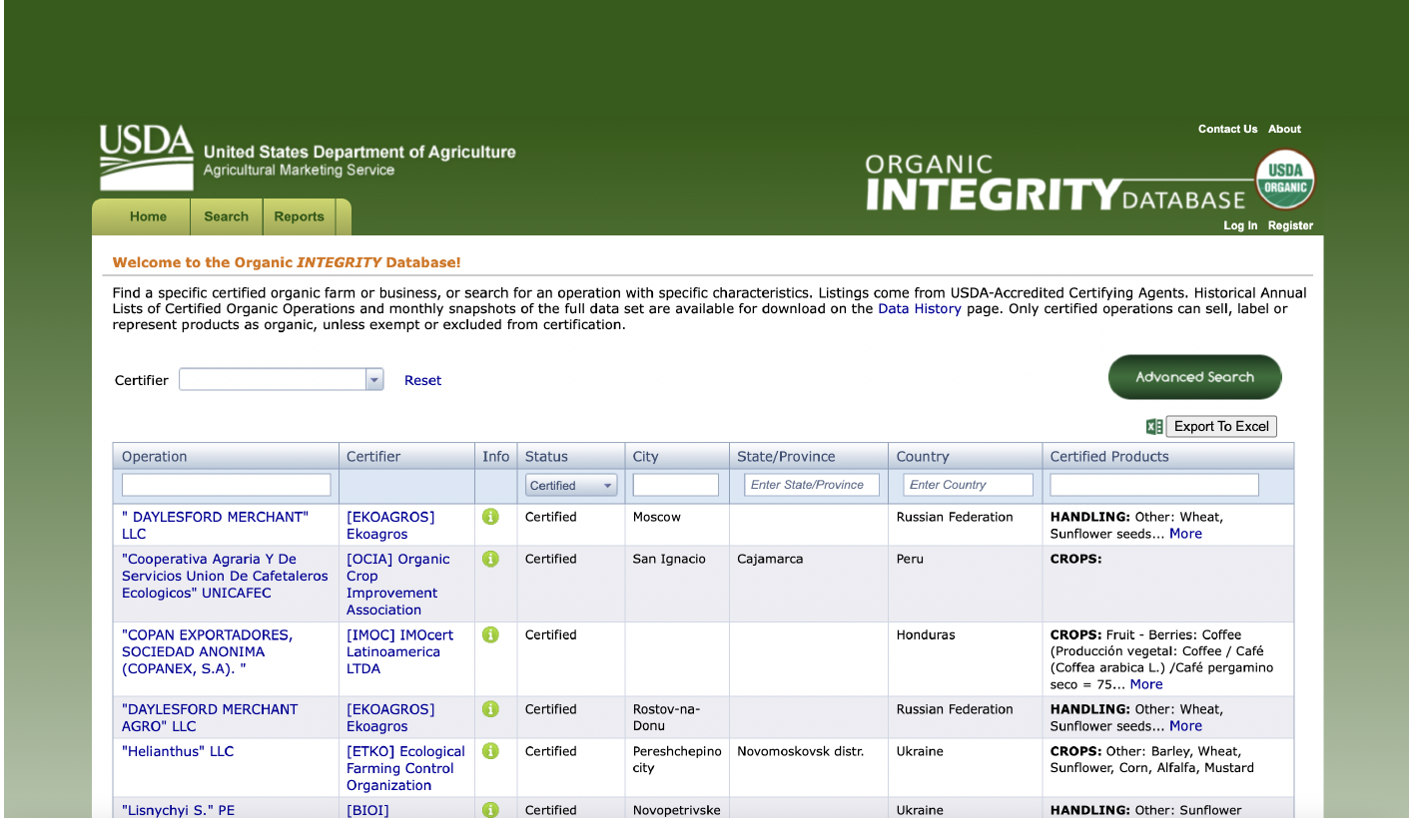Open info icon for UNICAFEC Peru row
The image size is (1413, 818).
point(490,559)
